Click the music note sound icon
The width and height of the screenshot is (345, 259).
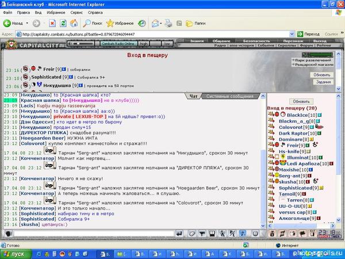click(243, 234)
